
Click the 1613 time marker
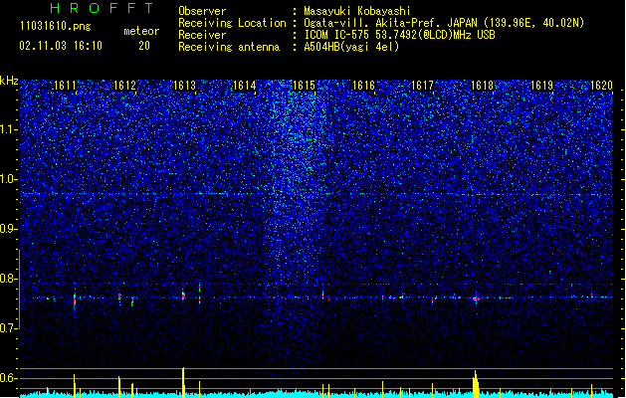pyautogui.click(x=184, y=86)
